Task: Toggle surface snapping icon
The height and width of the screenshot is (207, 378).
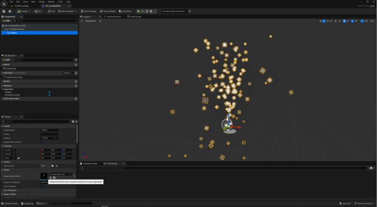Action: click(x=340, y=21)
